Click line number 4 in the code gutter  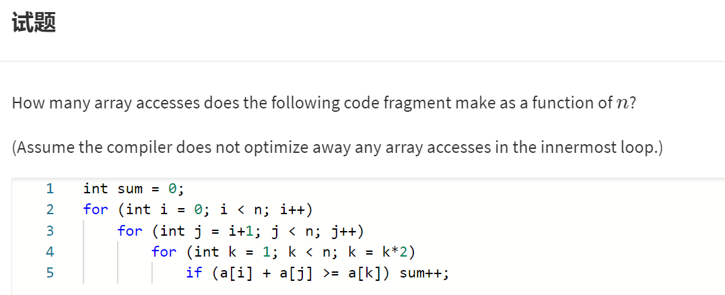pyautogui.click(x=50, y=252)
